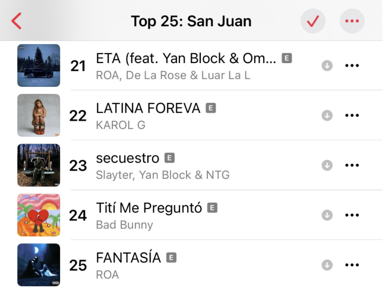Tap the KAROL G album cover
This screenshot has width=383, height=299.
(39, 115)
